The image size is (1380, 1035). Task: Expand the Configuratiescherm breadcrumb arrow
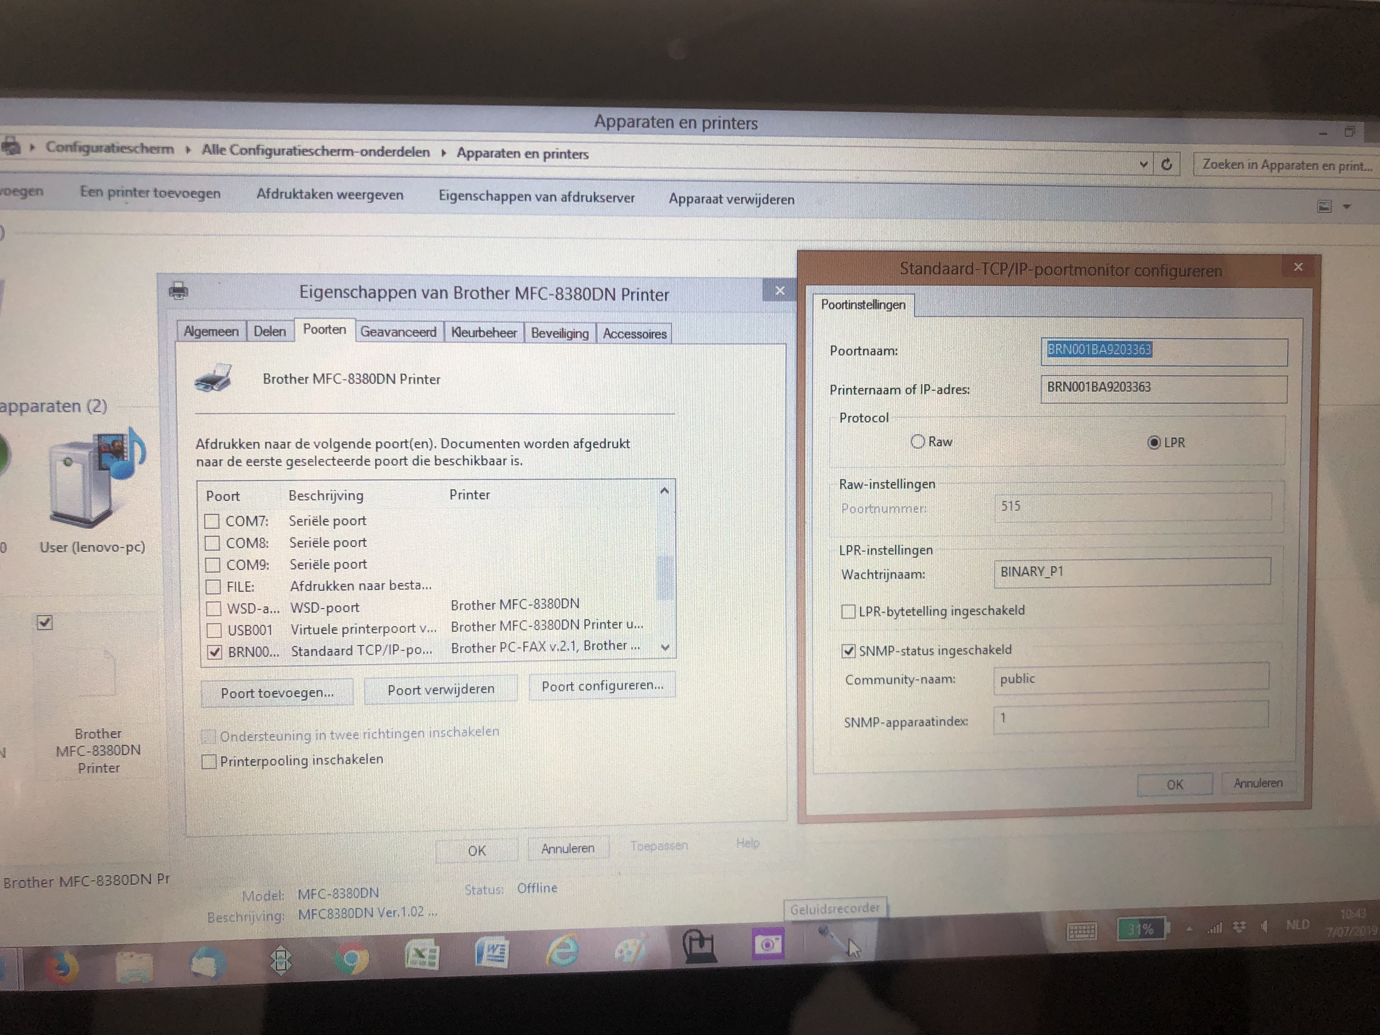click(x=188, y=150)
